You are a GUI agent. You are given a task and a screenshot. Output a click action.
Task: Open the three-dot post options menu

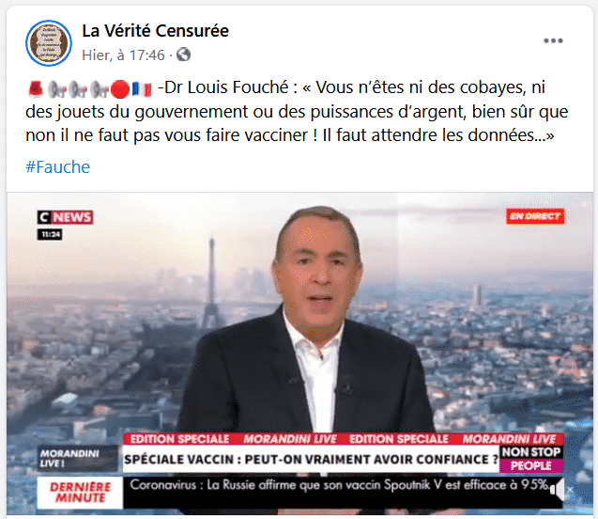pos(553,40)
